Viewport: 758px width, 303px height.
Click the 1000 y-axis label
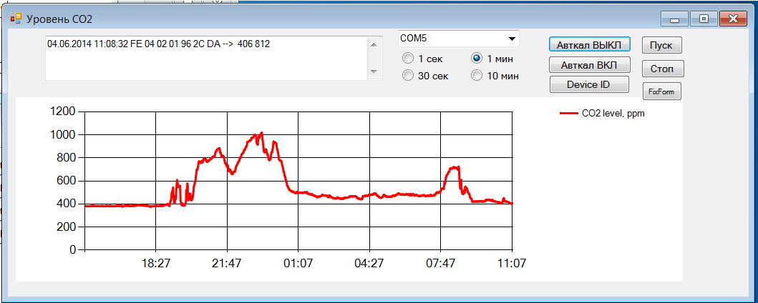63,135
